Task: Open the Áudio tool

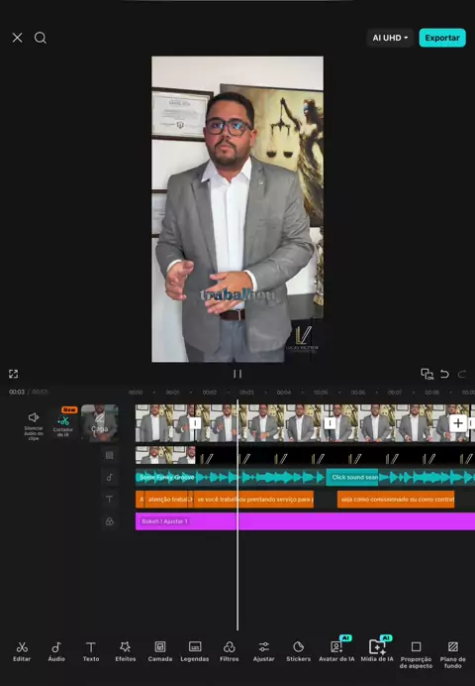Action: coord(56,651)
